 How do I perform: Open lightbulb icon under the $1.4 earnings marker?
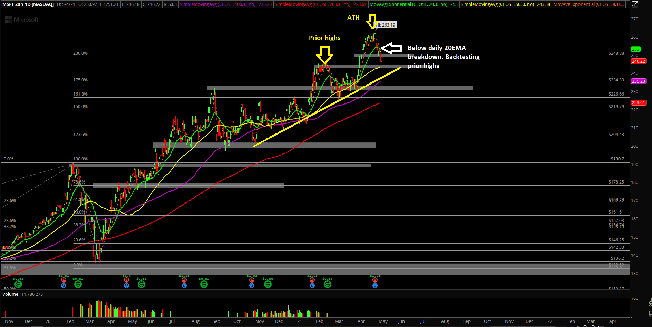coord(127,286)
